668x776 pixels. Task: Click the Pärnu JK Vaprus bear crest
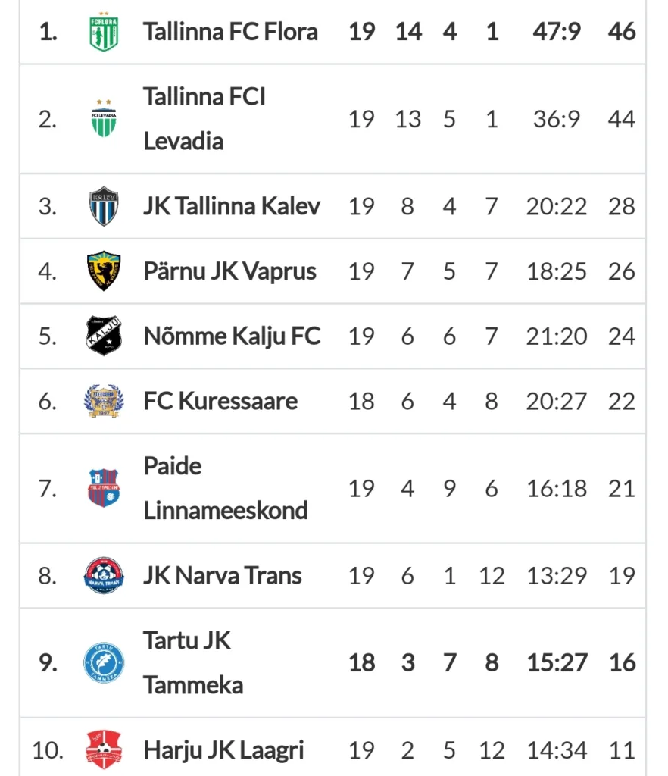click(x=104, y=271)
